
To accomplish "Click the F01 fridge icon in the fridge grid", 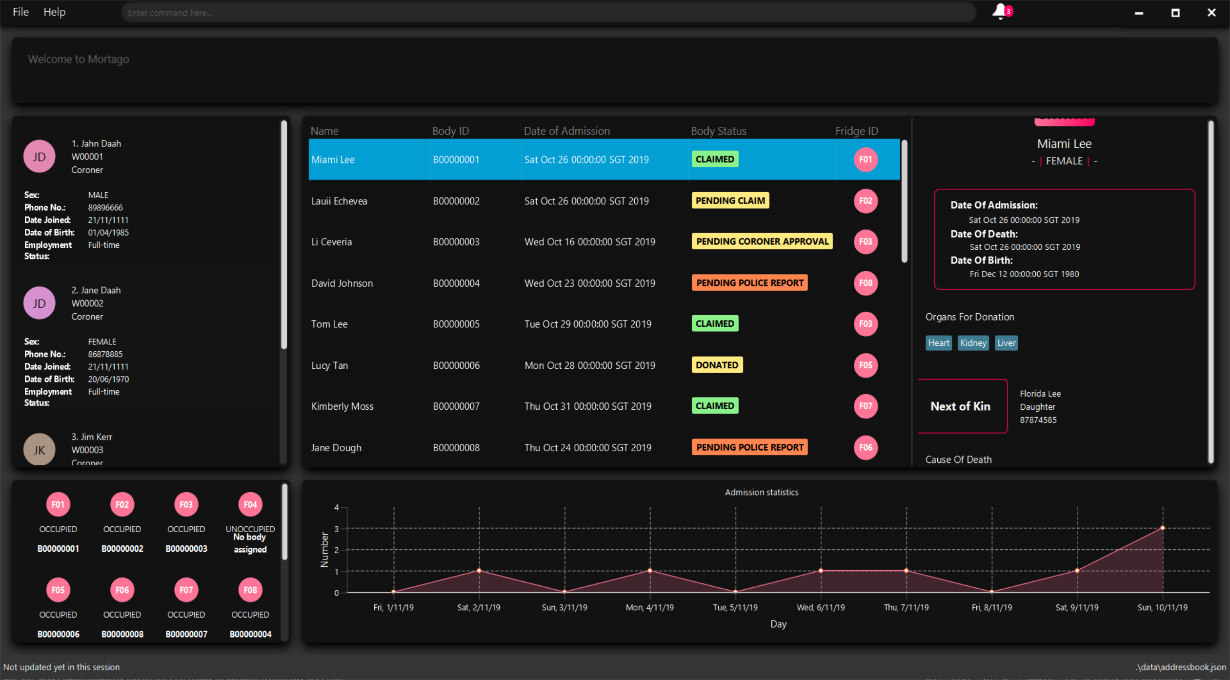I will pyautogui.click(x=58, y=504).
